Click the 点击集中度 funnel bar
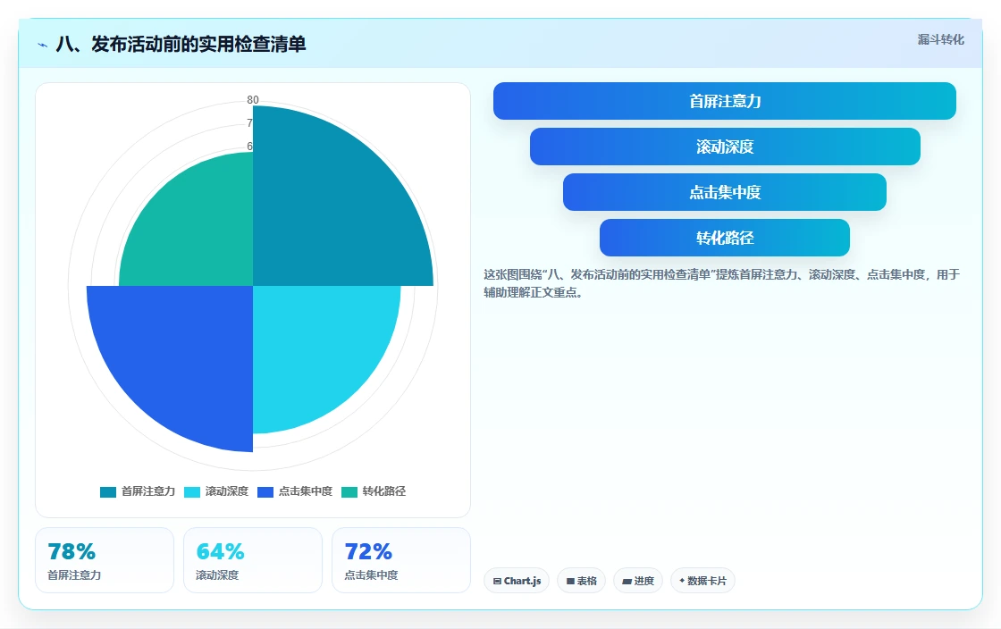 coord(725,192)
